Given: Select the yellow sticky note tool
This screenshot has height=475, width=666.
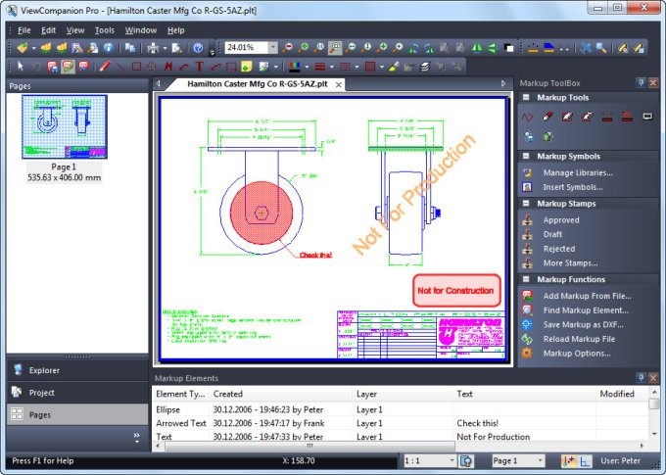Looking at the screenshot, I should pos(247,67).
